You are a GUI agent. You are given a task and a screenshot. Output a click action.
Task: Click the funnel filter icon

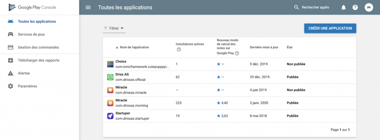105,28
